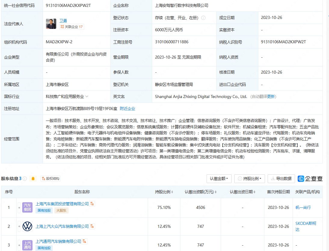Open 持股比例 dropdown filter
This screenshot has width=329, height=251.
click(250, 179)
